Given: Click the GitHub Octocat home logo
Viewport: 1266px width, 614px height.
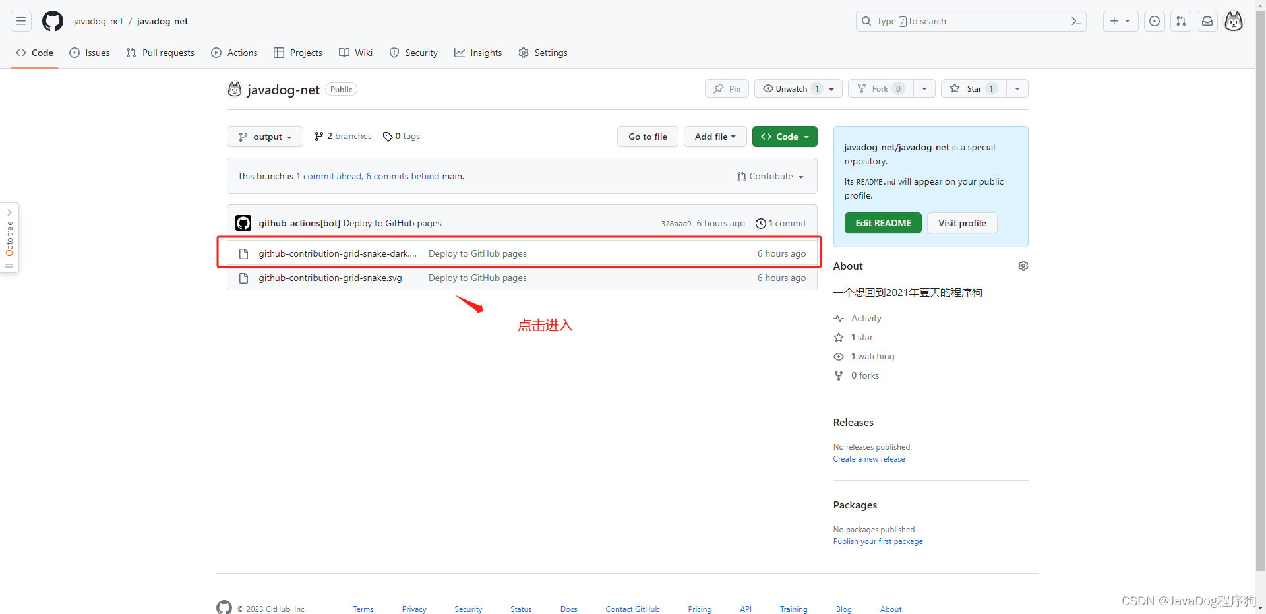Looking at the screenshot, I should click(x=53, y=21).
